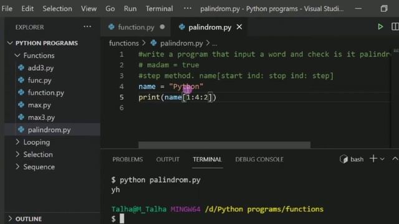Open add3.py in the explorer
This screenshot has width=399, height=224.
[x=41, y=68]
